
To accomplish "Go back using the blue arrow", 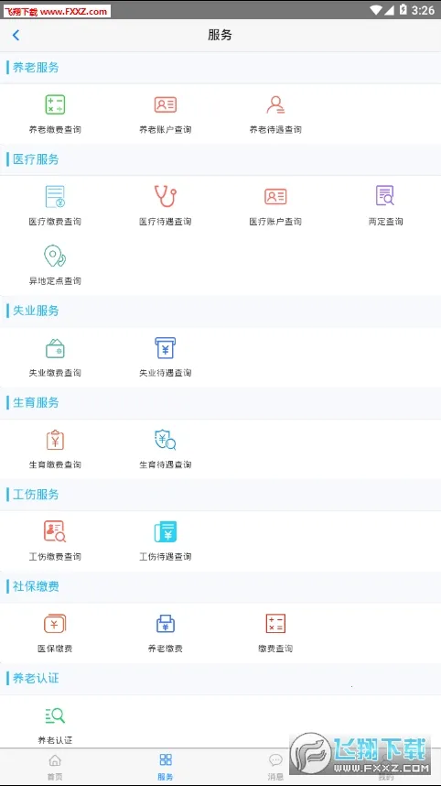I will (x=16, y=35).
